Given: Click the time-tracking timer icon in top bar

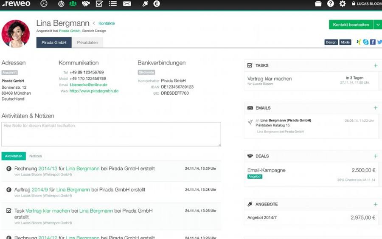Looking at the screenshot, I should pyautogui.click(x=61, y=4).
